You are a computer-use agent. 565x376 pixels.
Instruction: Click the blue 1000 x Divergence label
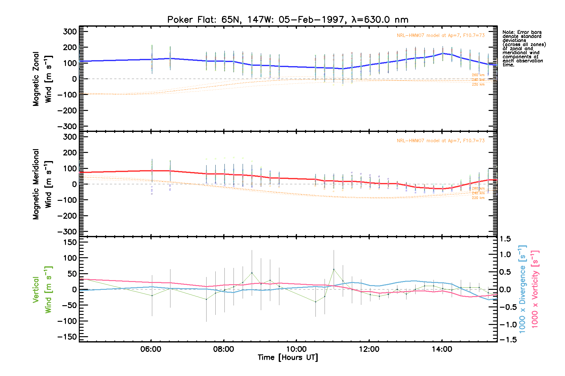pos(523,289)
